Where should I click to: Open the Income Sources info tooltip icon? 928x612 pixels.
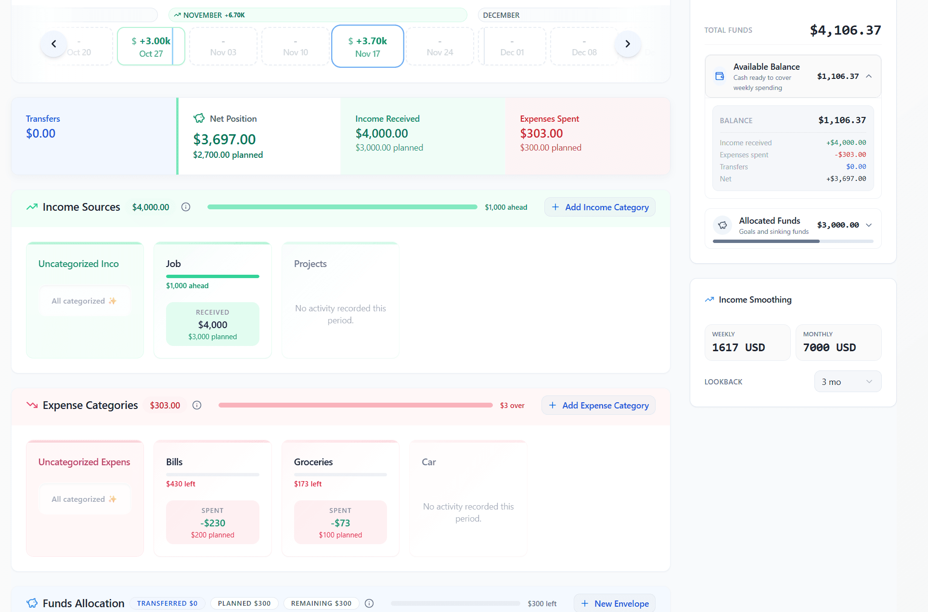pyautogui.click(x=186, y=207)
